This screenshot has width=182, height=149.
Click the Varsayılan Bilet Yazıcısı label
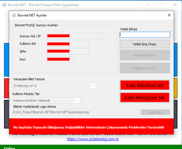pos(29,79)
